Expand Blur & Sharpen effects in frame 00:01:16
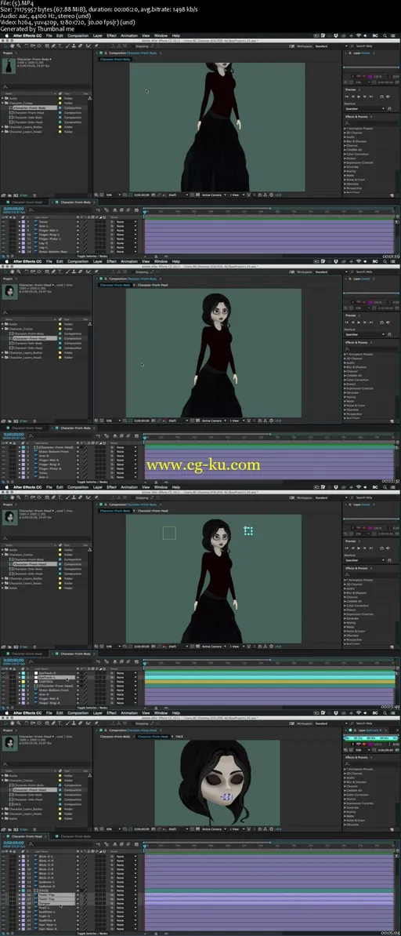Image resolution: width=401 pixels, height=936 pixels. (x=345, y=141)
